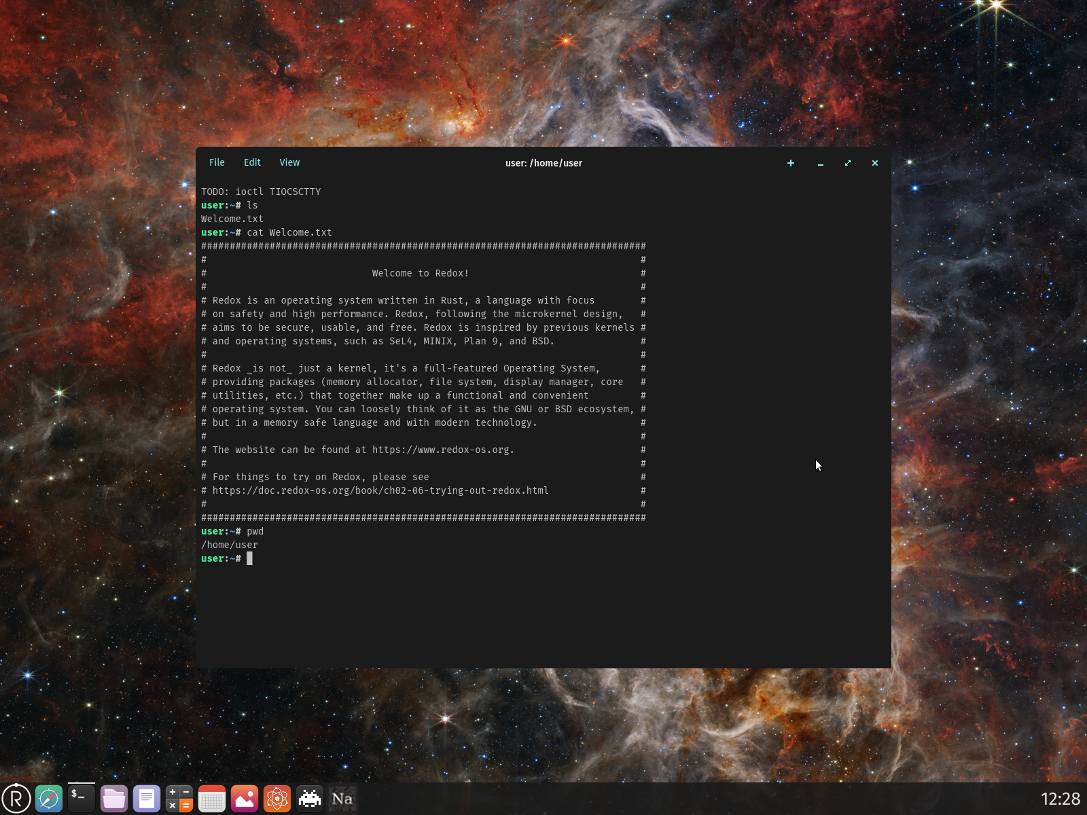1087x815 pixels.
Task: Close the terminal window
Action: [x=875, y=163]
